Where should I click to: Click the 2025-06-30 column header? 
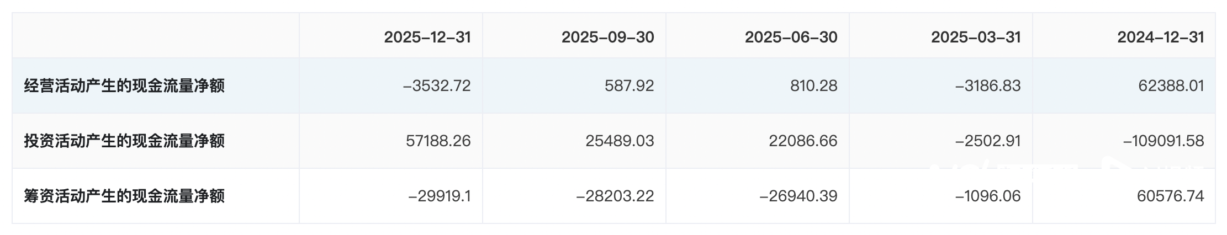pos(791,37)
